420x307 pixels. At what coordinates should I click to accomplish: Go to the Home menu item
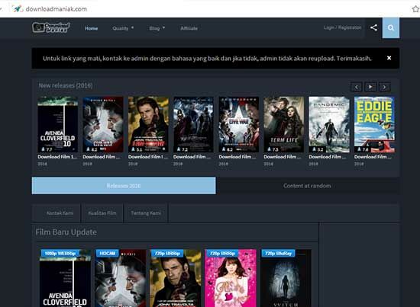(92, 28)
